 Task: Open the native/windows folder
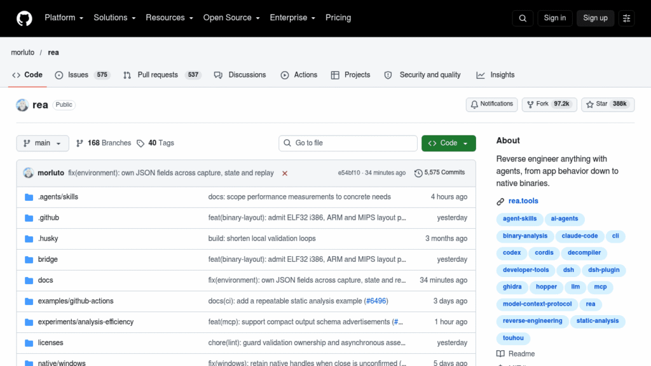[x=62, y=363]
